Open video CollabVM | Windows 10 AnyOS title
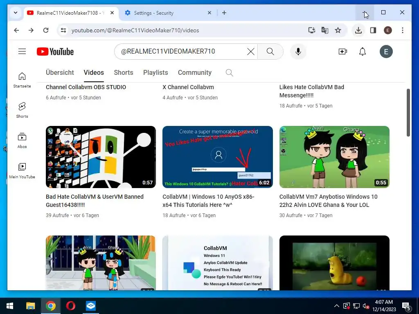 point(208,201)
